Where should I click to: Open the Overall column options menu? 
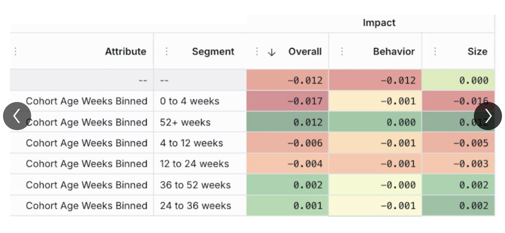(x=257, y=51)
